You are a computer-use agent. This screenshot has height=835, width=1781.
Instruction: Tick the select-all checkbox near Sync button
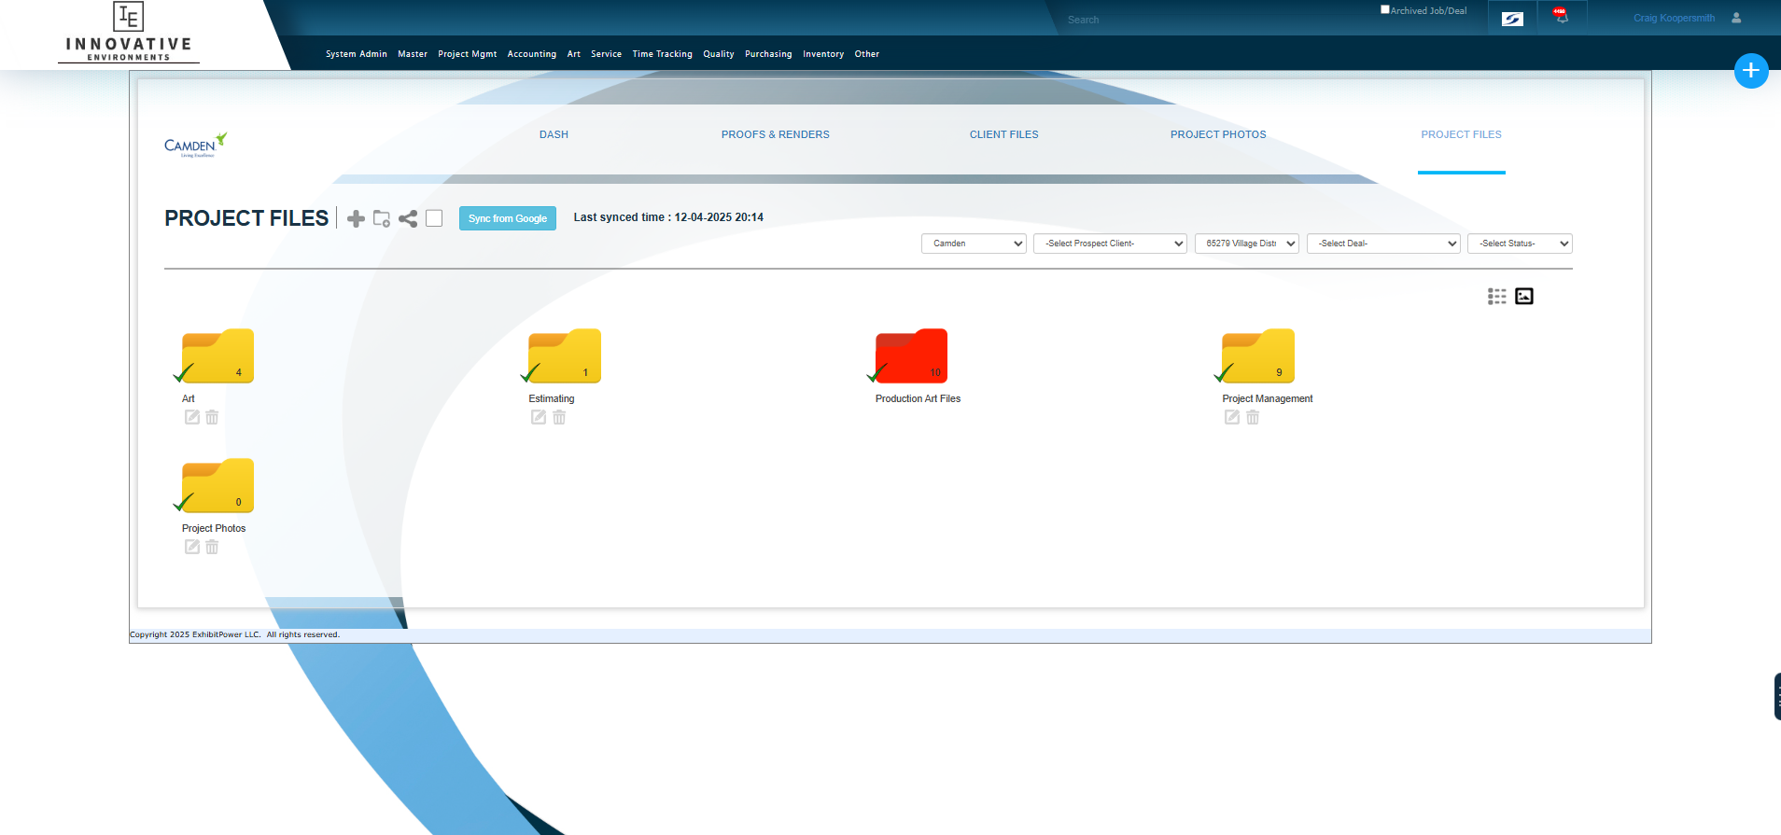click(434, 218)
